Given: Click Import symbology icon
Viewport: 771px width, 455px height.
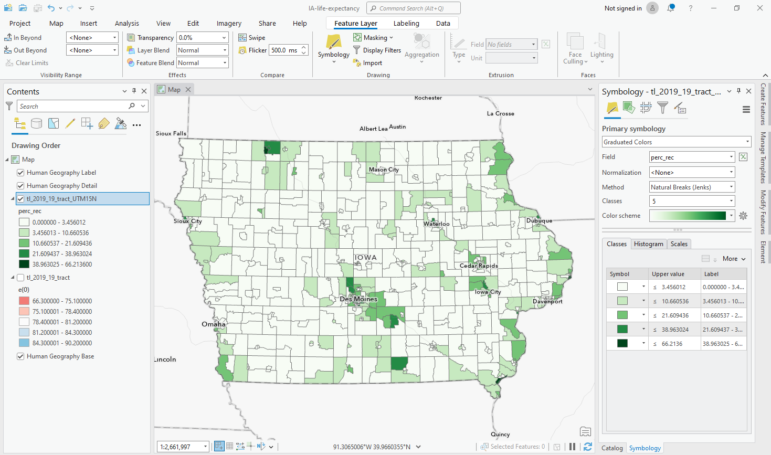Looking at the screenshot, I should [357, 63].
